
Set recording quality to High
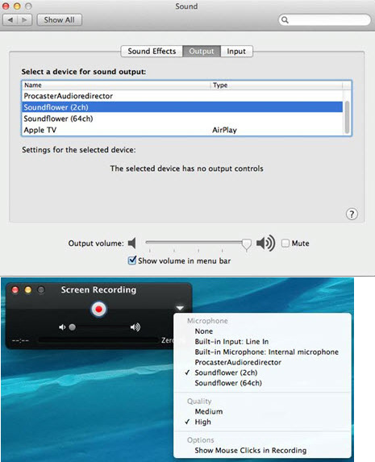[262, 422]
